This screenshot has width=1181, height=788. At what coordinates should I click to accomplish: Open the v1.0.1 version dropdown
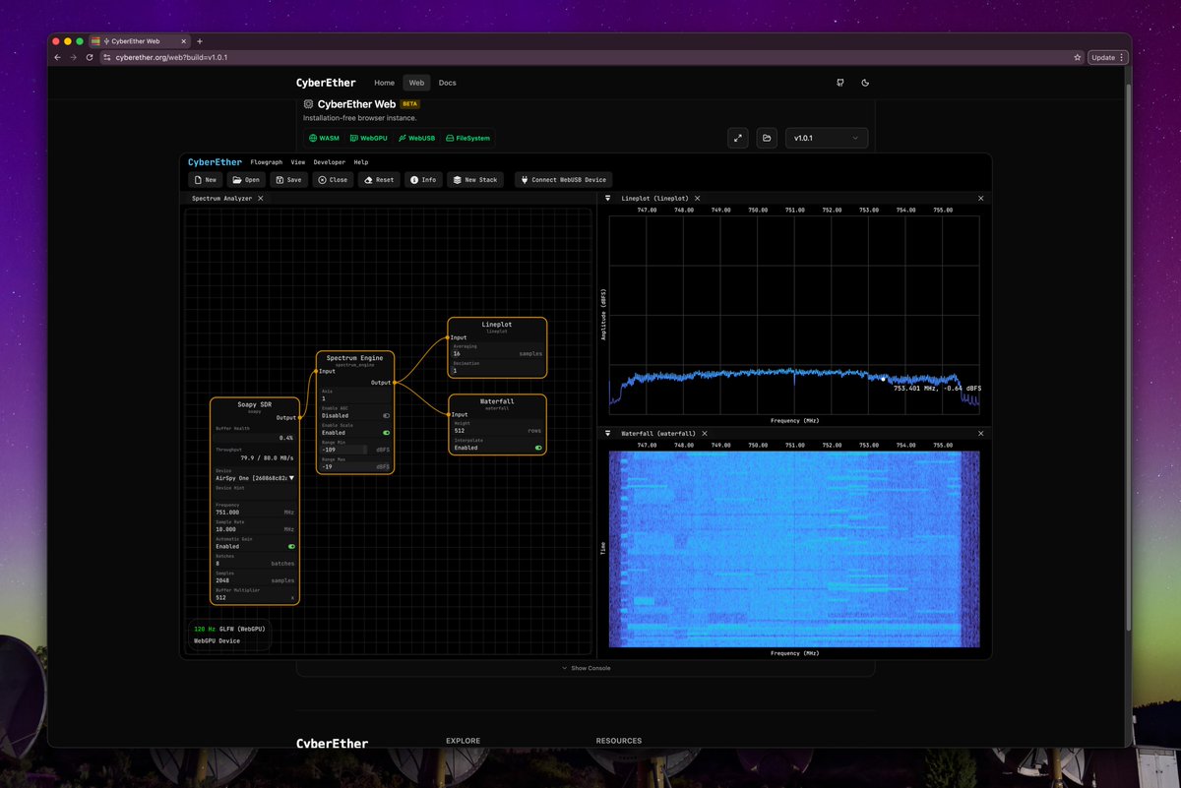point(827,139)
